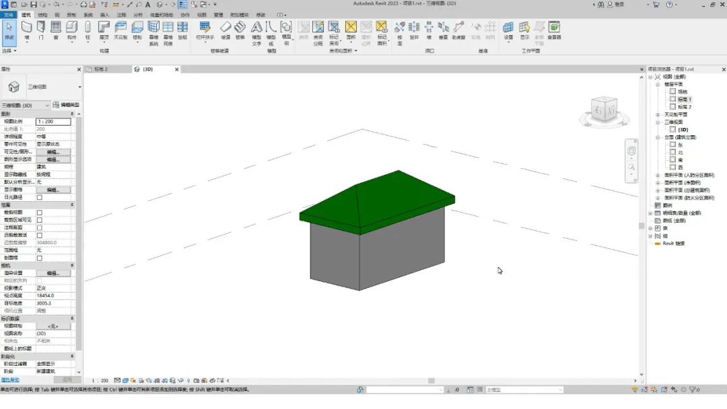Screen dimensions: 727x409
Task: Click Edit button for Rendering Settings
Action: [53, 273]
